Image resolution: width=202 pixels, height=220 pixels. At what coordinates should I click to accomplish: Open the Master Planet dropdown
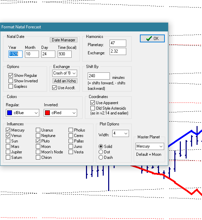point(150,146)
